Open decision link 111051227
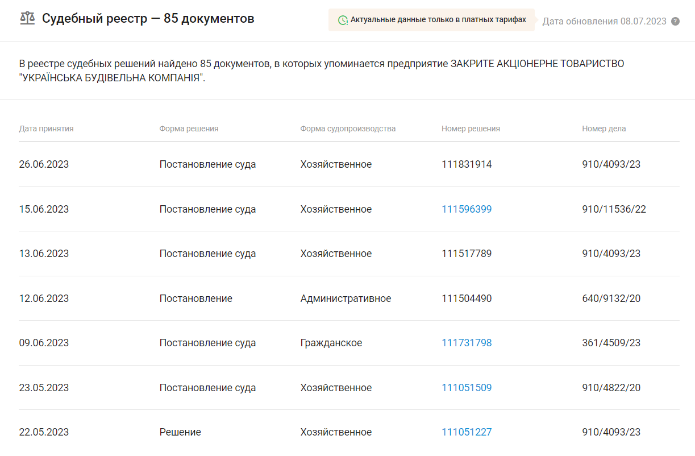Screen dimensions: 695x456 (x=467, y=432)
